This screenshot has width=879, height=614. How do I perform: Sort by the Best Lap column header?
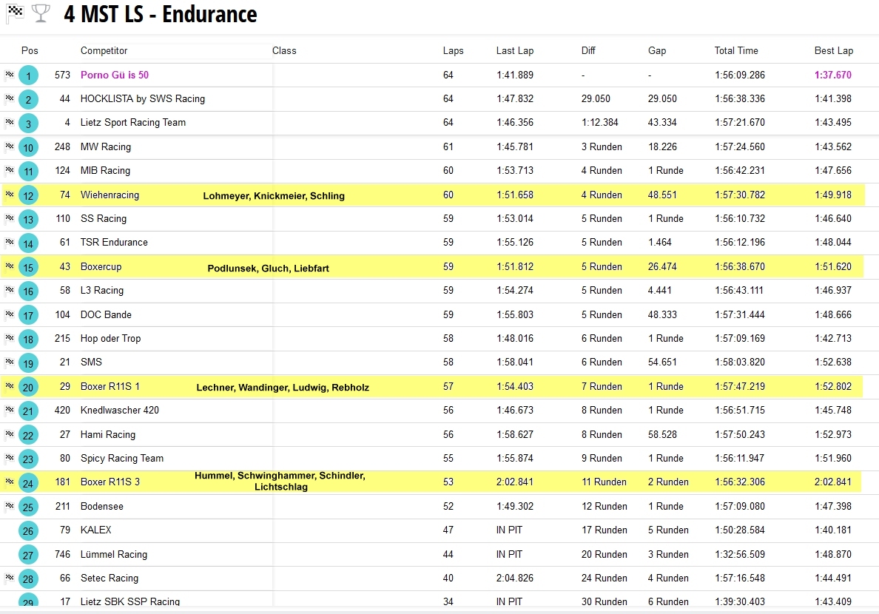click(x=833, y=51)
